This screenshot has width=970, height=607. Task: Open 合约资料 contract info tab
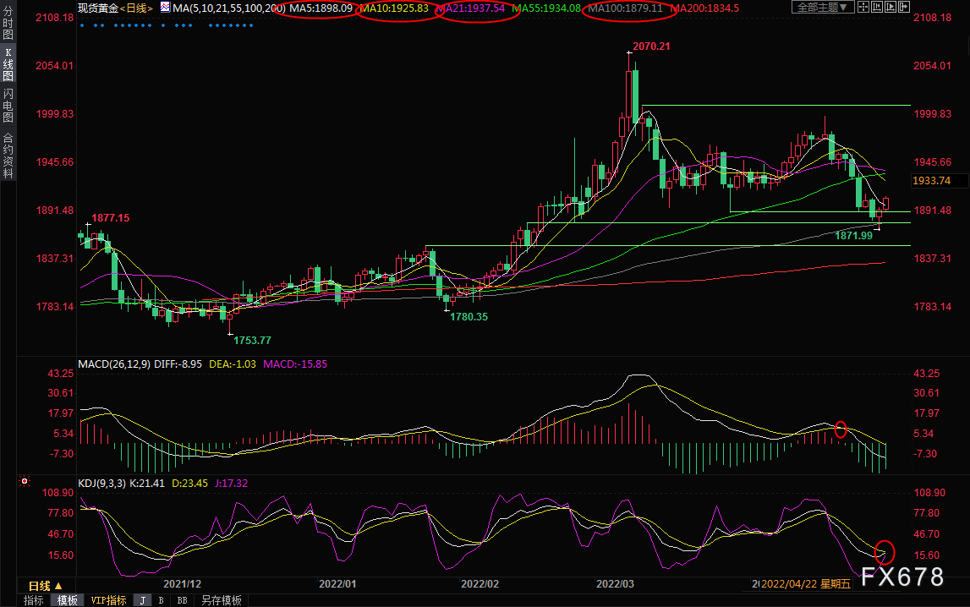8,156
